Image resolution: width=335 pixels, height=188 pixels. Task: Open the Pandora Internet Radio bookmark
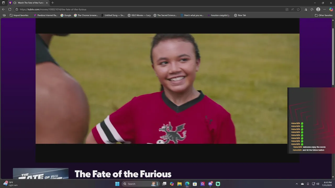[x=46, y=15]
